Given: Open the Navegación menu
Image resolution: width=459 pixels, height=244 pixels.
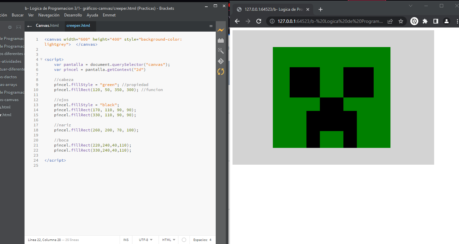Looking at the screenshot, I should pos(49,15).
